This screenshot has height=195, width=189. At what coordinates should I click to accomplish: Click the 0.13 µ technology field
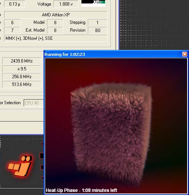pyautogui.click(x=15, y=4)
